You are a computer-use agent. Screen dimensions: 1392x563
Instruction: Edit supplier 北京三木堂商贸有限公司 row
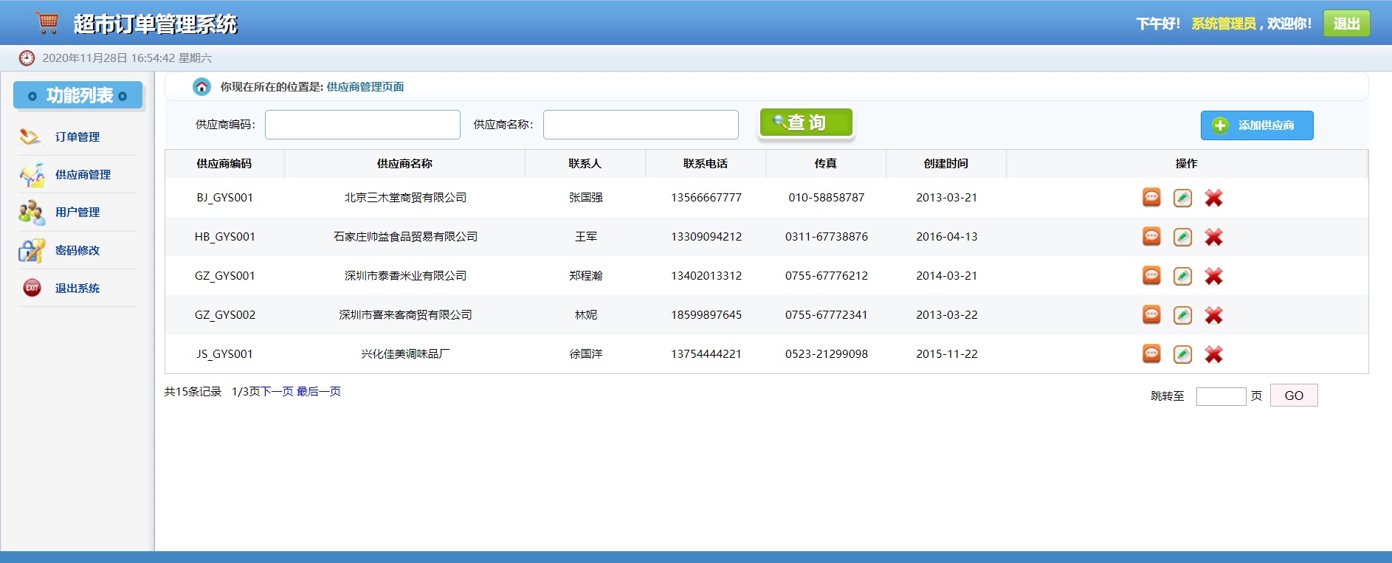[x=1182, y=198]
